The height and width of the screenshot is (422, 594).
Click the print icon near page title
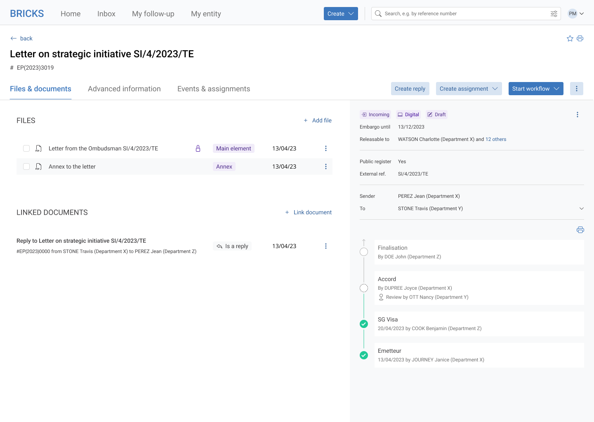coord(580,38)
